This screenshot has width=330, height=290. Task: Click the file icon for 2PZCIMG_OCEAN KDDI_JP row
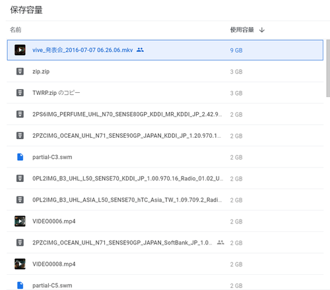pyautogui.click(x=20, y=136)
